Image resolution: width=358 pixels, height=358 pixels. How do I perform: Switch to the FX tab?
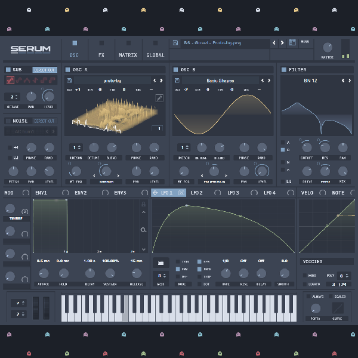click(101, 50)
